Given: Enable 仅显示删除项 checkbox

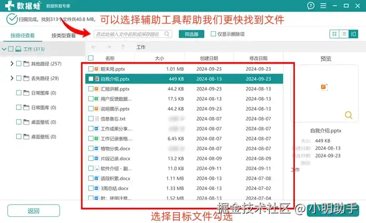Looking at the screenshot, I should 213,34.
